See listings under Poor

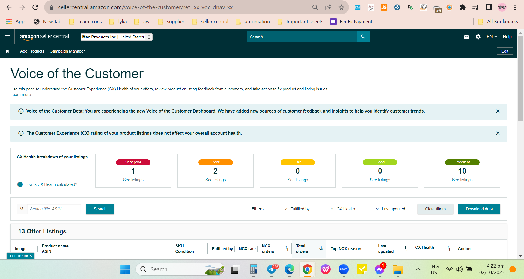coord(216,180)
